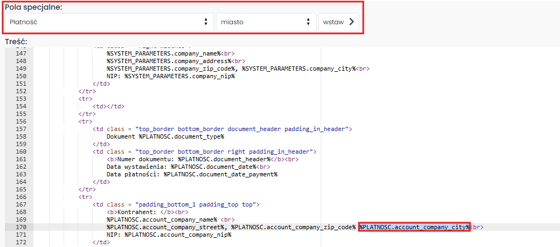Image resolution: width=560 pixels, height=247 pixels.
Task: Click the %PLATNOSC.account_company_name% placeholder
Action: (162, 220)
